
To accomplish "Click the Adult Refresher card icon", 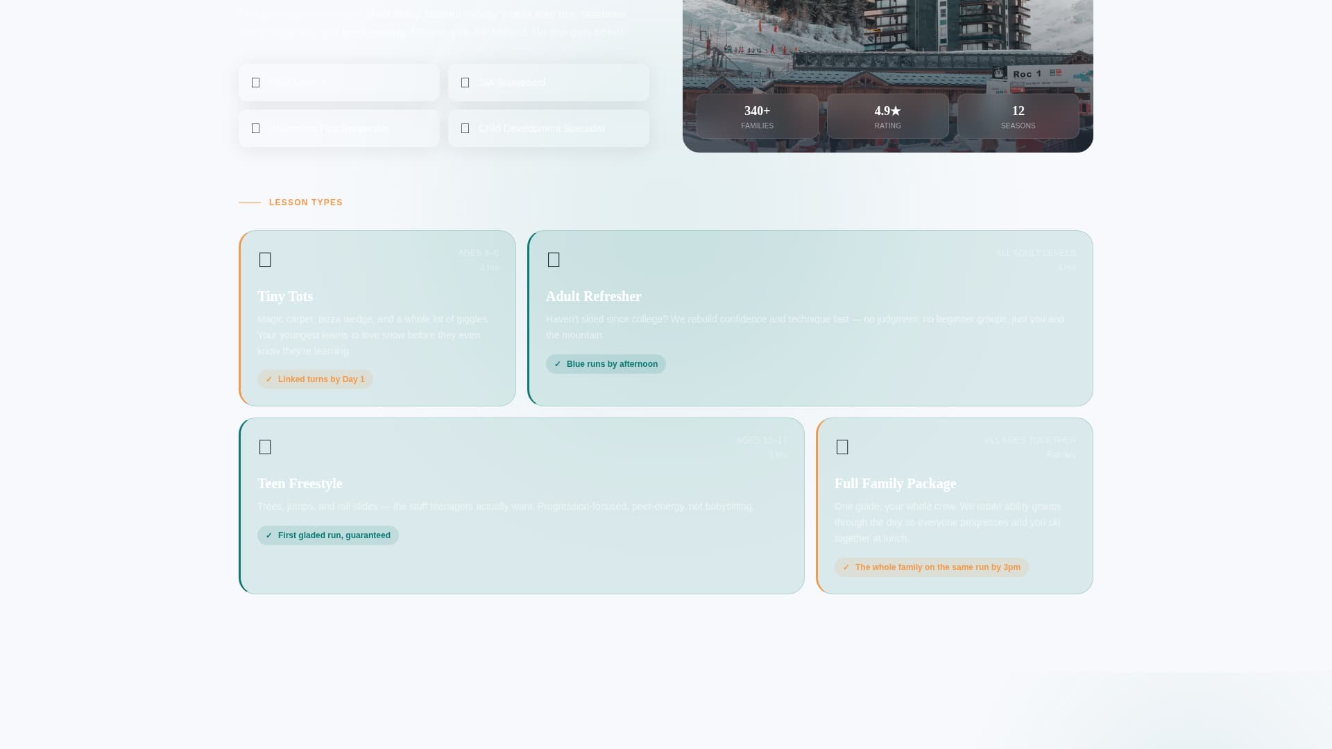I will 554,259.
